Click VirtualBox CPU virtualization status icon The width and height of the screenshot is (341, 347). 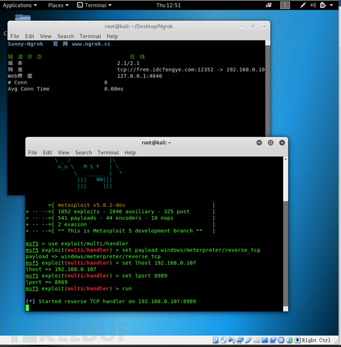(x=281, y=340)
